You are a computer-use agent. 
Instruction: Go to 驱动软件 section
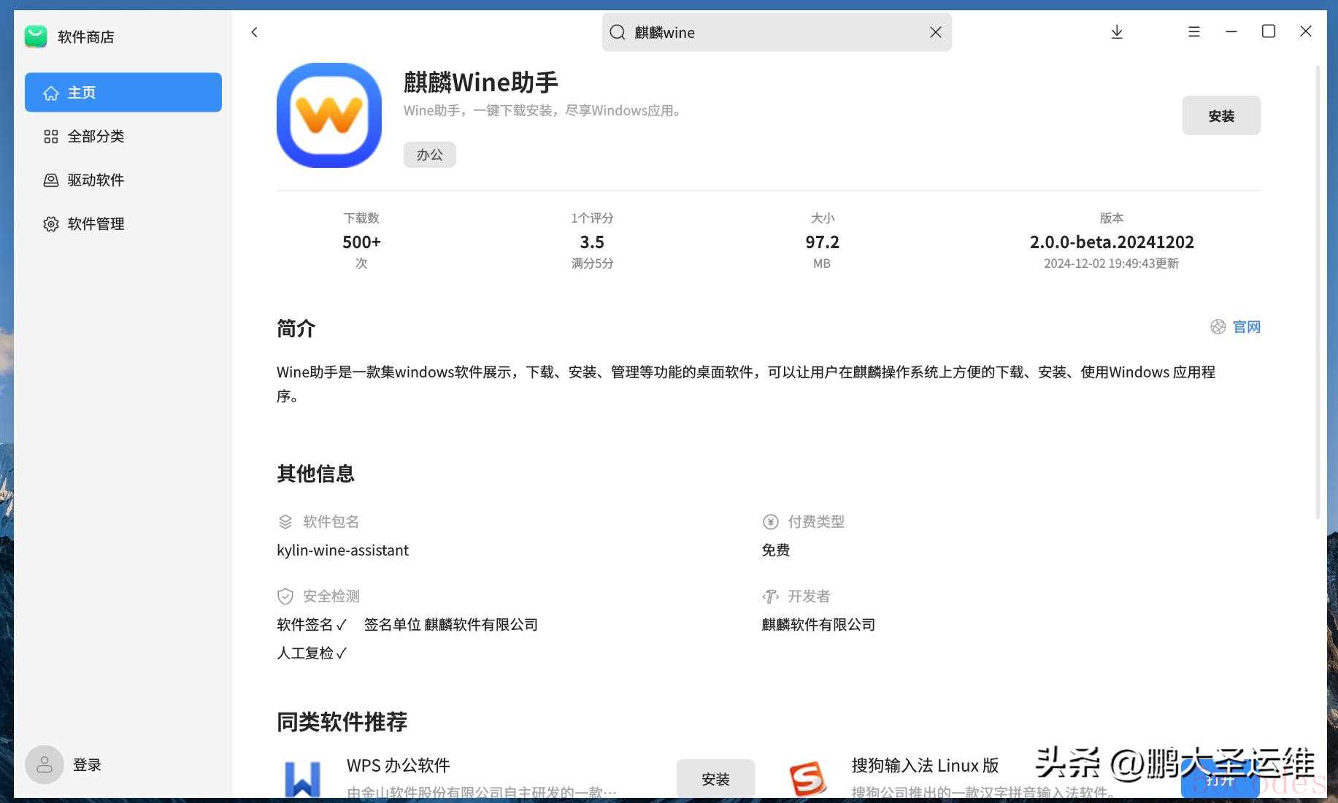(95, 180)
